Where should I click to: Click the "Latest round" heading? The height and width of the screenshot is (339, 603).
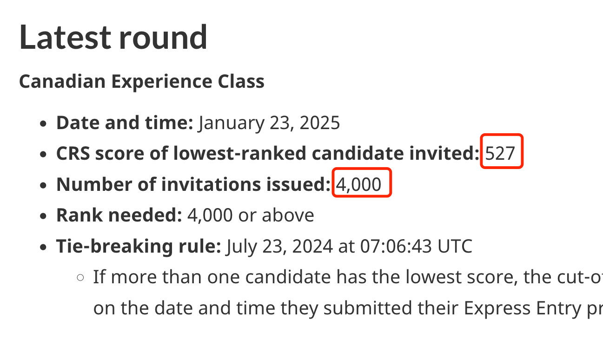113,37
